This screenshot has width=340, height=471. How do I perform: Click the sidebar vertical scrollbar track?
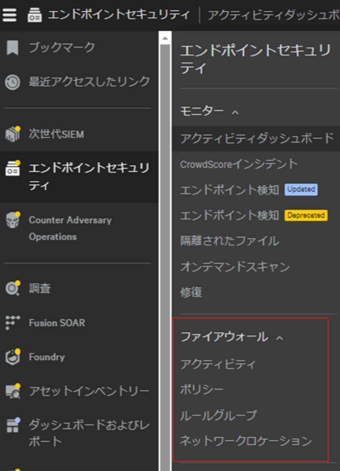tap(165, 257)
